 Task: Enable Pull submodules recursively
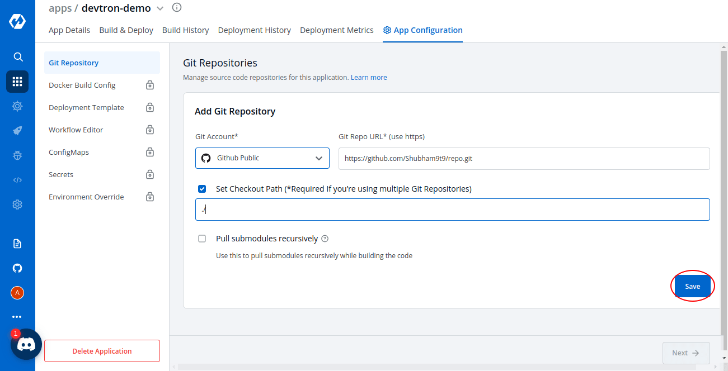point(202,239)
